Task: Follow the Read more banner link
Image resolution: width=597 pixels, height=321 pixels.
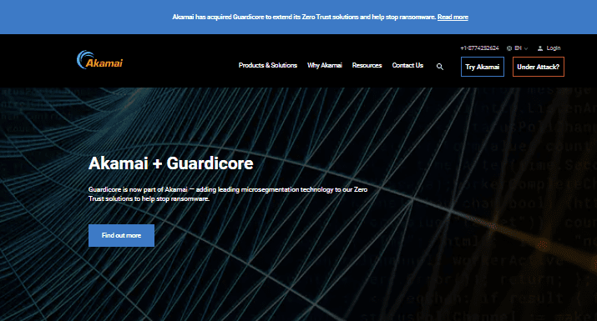Action: coord(453,18)
